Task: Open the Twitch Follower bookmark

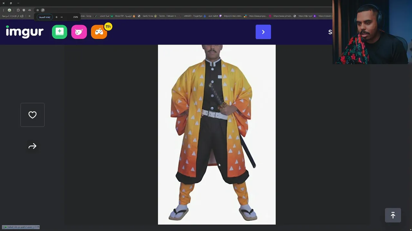Action: coord(170,16)
